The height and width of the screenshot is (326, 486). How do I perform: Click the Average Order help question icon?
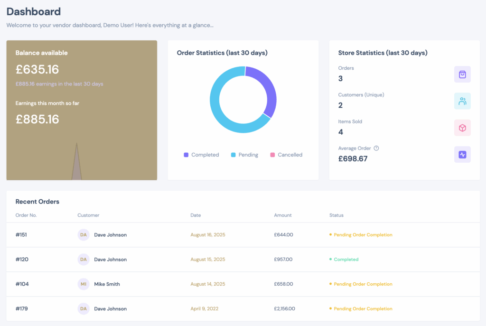[x=376, y=148]
